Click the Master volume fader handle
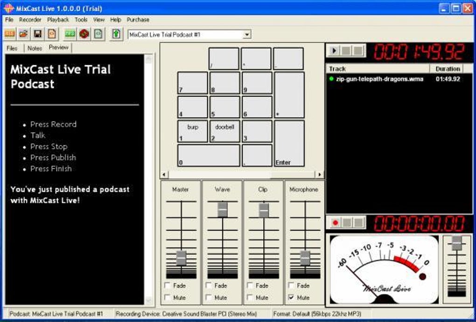476x322 pixels. click(x=181, y=258)
